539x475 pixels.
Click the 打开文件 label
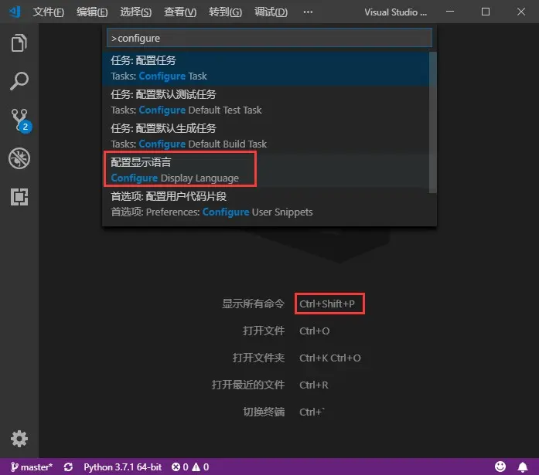264,331
